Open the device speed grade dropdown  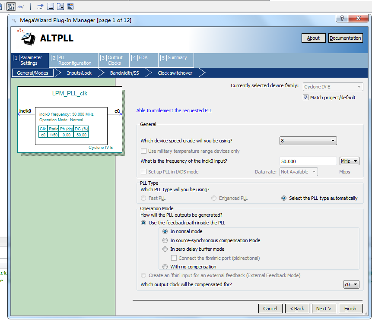click(x=308, y=141)
